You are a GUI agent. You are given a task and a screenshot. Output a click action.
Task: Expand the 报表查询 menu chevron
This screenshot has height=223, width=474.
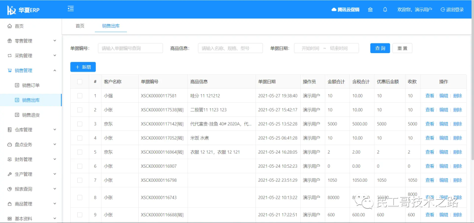pos(55,189)
